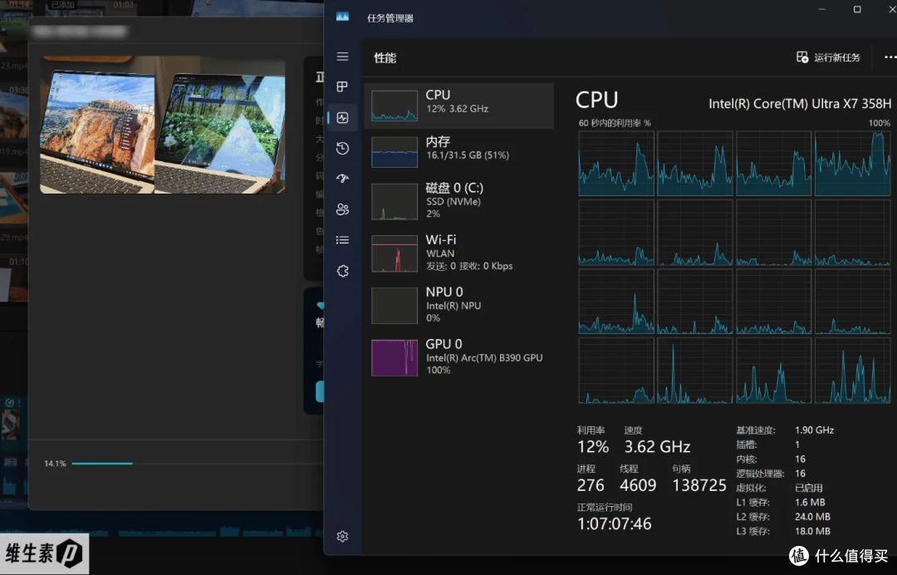Image resolution: width=897 pixels, height=575 pixels.
Task: Select the Performance page icon in sidebar
Action: tap(342, 118)
